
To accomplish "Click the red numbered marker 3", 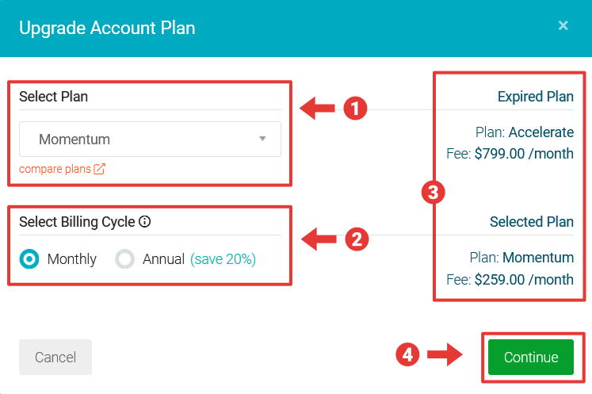I will [x=432, y=191].
